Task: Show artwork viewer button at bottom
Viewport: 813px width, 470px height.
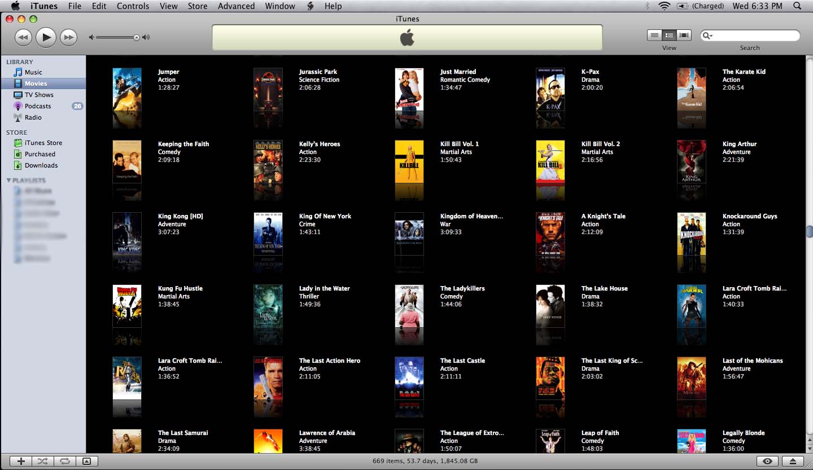Action: [x=86, y=461]
